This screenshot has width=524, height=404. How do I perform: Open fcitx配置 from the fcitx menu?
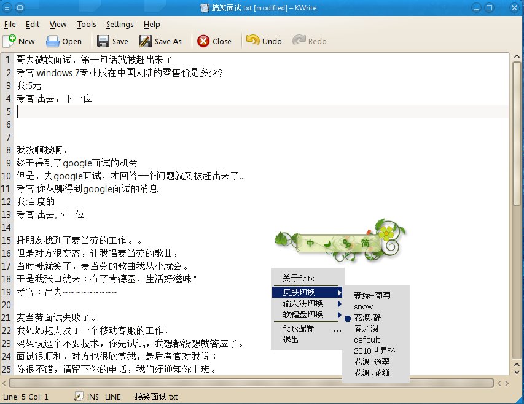pos(307,329)
